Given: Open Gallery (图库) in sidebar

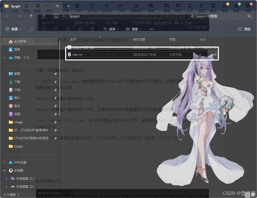Looking at the screenshot, I should (x=15, y=49).
